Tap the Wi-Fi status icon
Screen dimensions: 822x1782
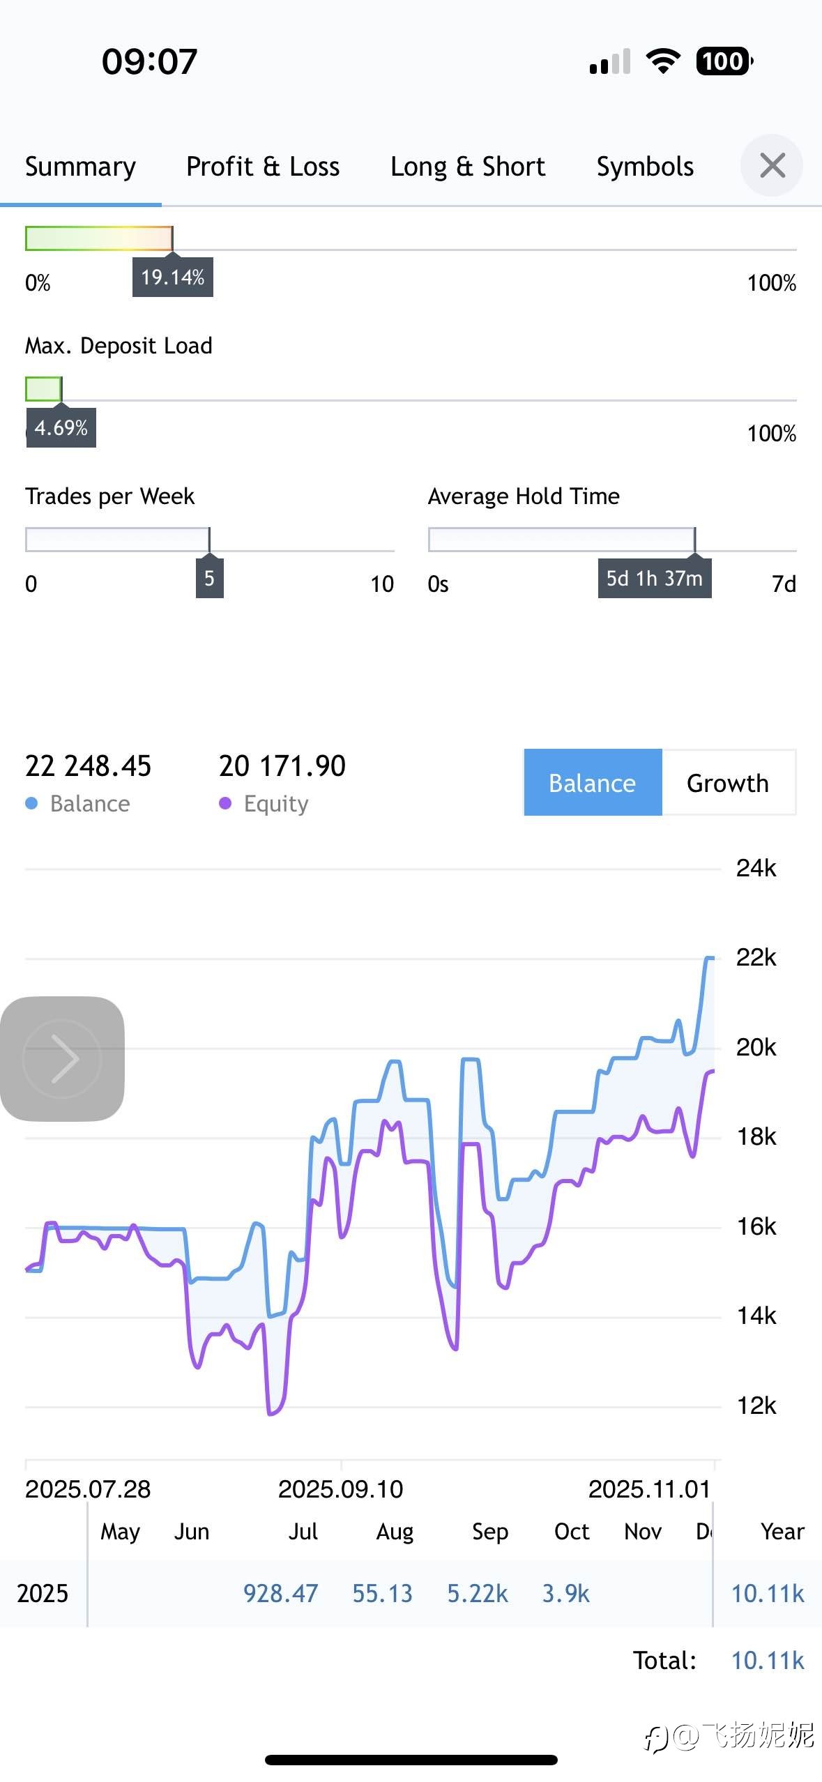663,61
